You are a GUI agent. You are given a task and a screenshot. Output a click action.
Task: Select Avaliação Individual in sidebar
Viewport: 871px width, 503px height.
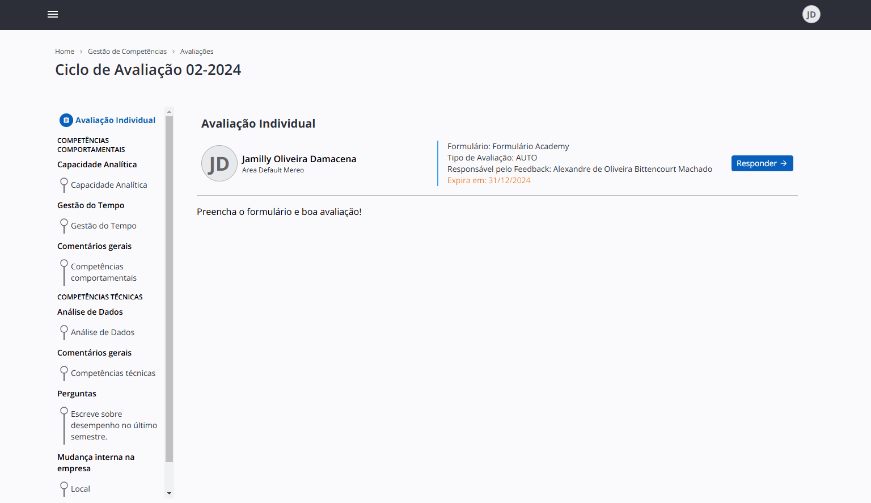(x=115, y=120)
